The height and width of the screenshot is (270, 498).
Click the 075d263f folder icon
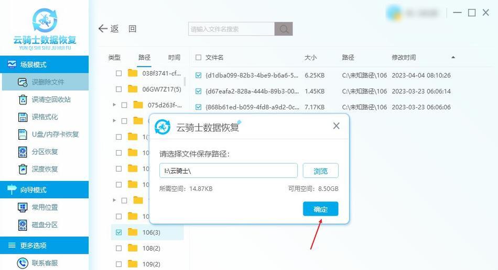pyautogui.click(x=138, y=105)
